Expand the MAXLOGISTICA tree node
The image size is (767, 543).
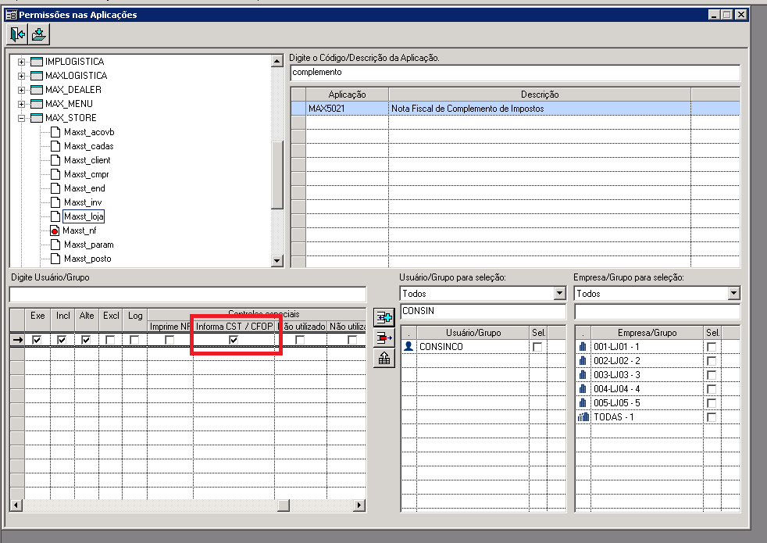coord(21,76)
